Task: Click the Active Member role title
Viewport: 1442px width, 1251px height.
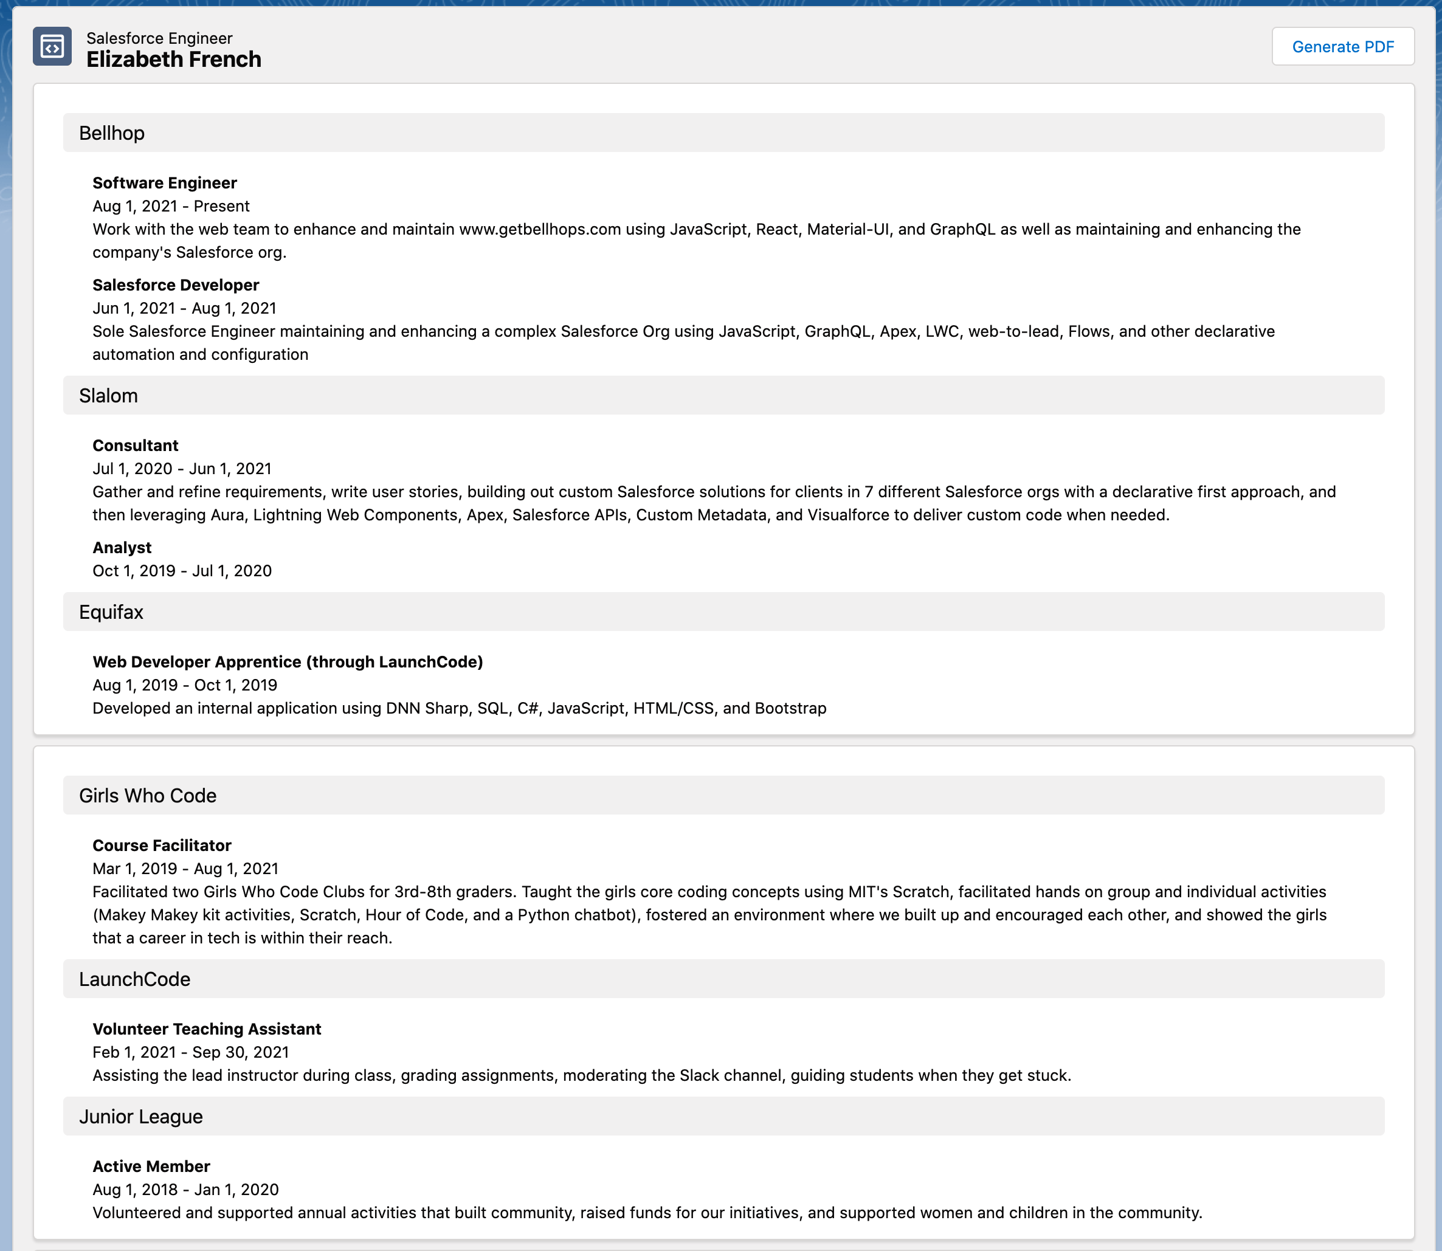Action: click(151, 1167)
